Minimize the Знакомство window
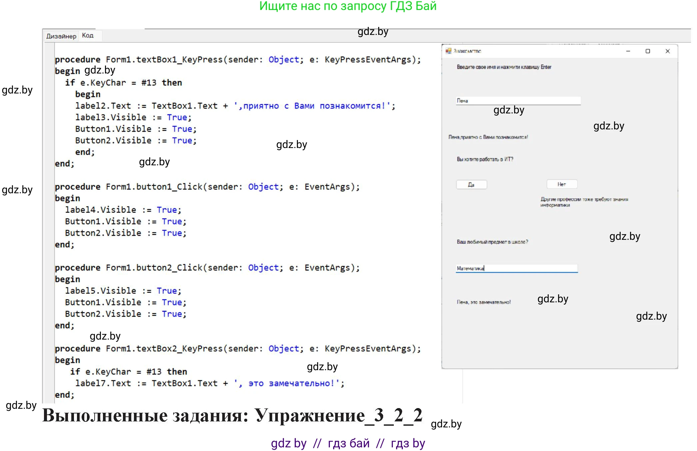Viewport: 697px width, 451px height. point(628,51)
